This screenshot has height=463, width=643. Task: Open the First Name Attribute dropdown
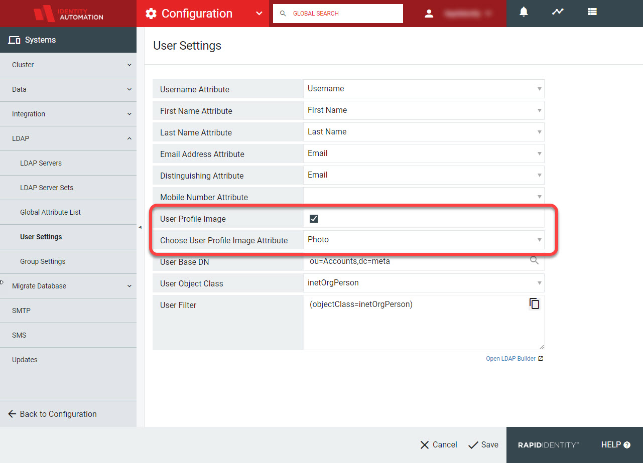click(x=424, y=110)
